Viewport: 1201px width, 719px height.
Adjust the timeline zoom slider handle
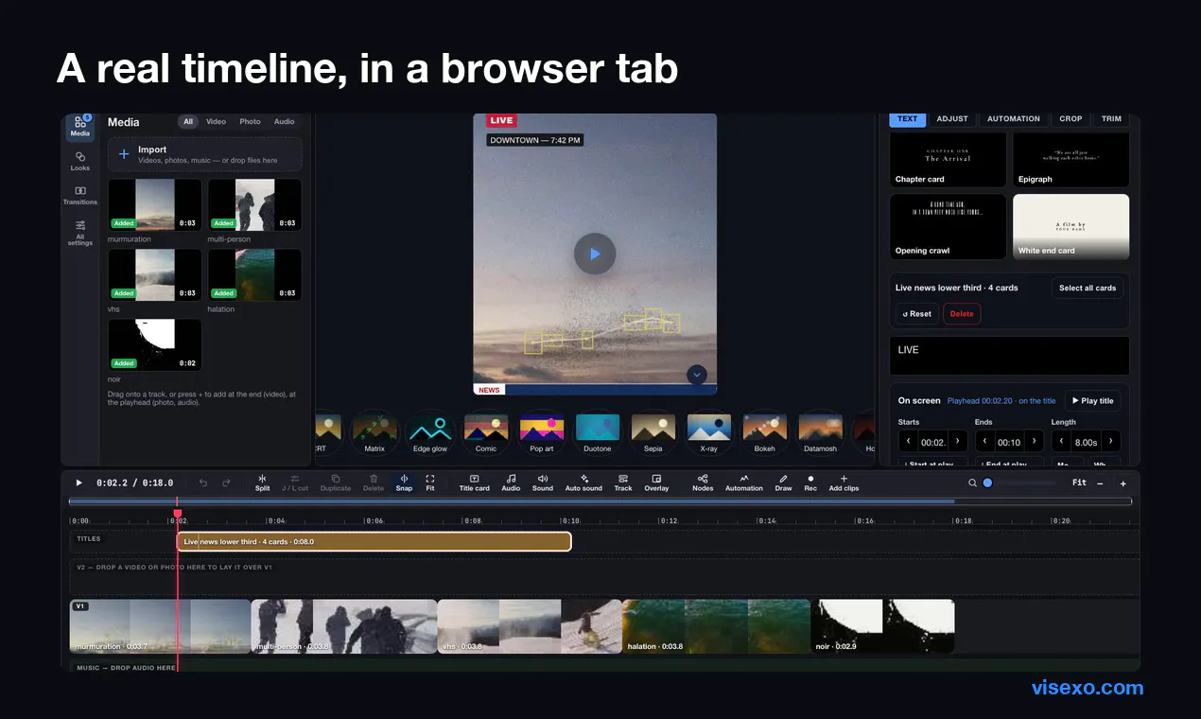point(987,482)
